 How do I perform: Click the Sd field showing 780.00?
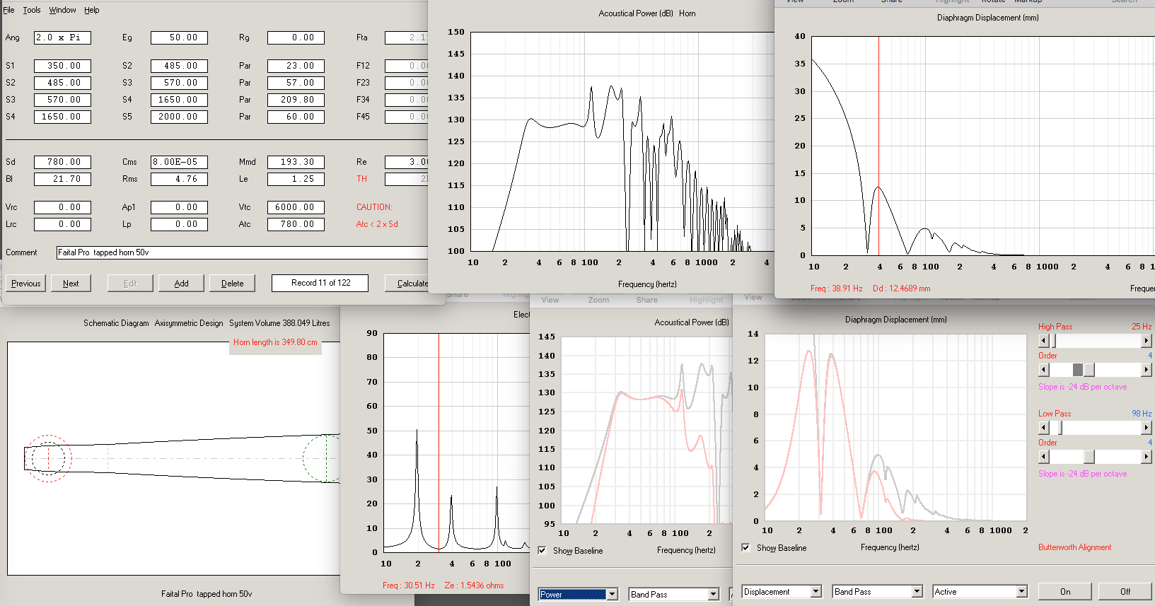pos(62,162)
